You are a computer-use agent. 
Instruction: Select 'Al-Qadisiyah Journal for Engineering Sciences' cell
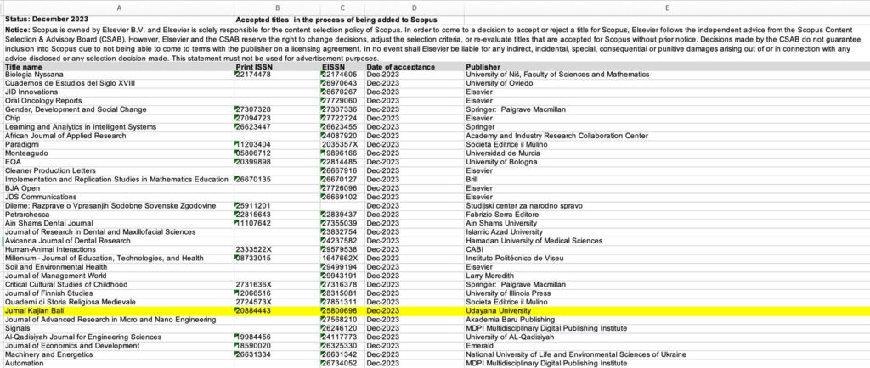[x=119, y=337]
